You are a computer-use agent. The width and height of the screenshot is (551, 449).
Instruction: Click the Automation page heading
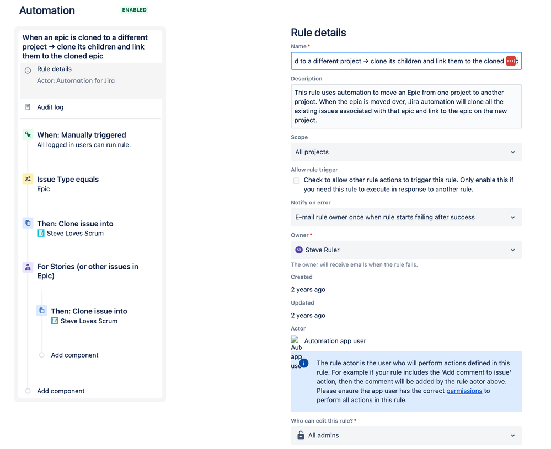(47, 10)
